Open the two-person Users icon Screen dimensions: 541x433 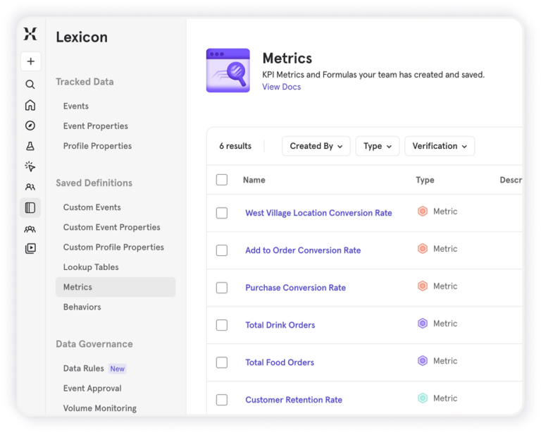pyautogui.click(x=30, y=187)
